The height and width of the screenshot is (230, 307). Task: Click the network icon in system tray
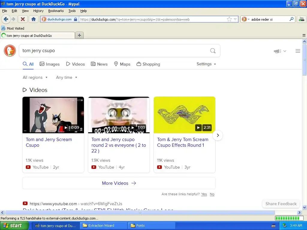point(285,226)
